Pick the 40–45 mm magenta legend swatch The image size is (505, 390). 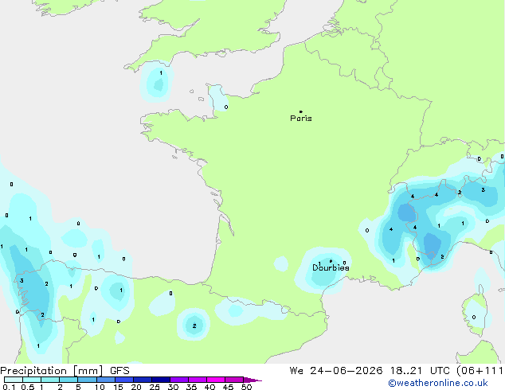[216, 380]
